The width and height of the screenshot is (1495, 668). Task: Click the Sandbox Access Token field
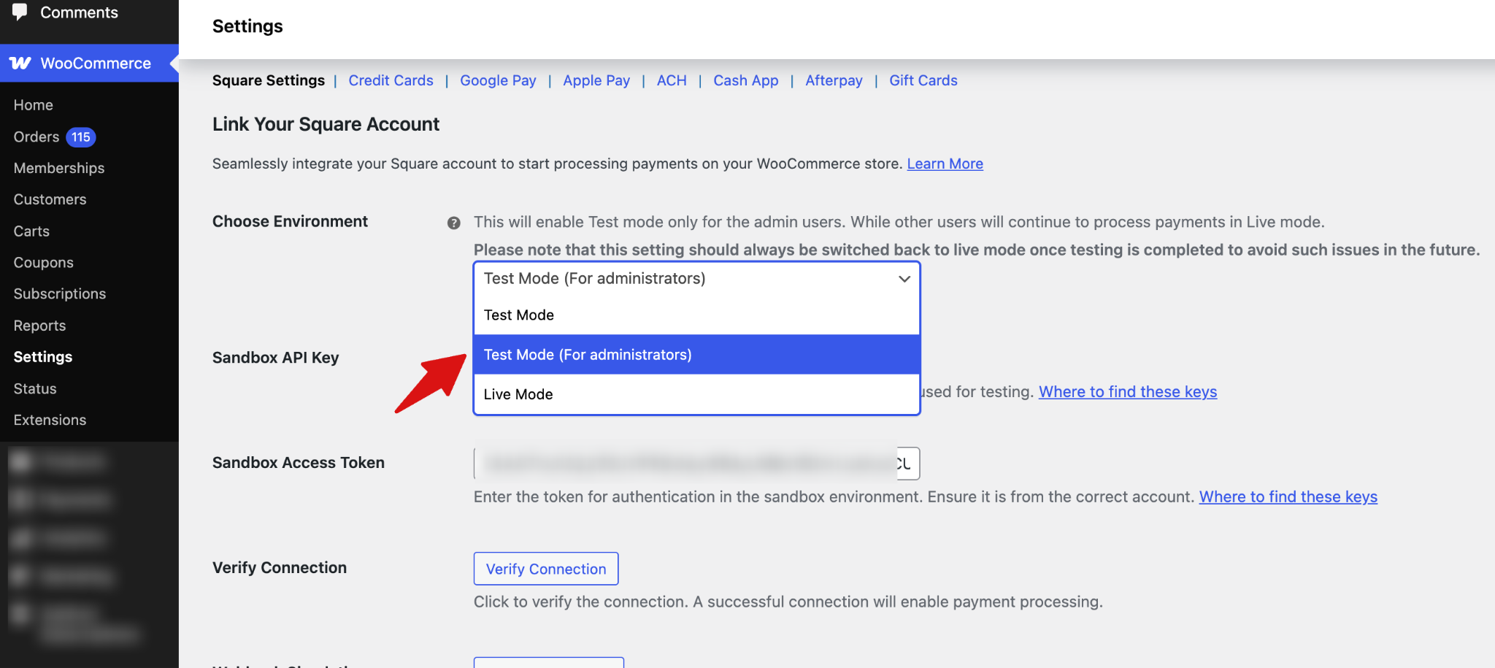click(x=686, y=464)
